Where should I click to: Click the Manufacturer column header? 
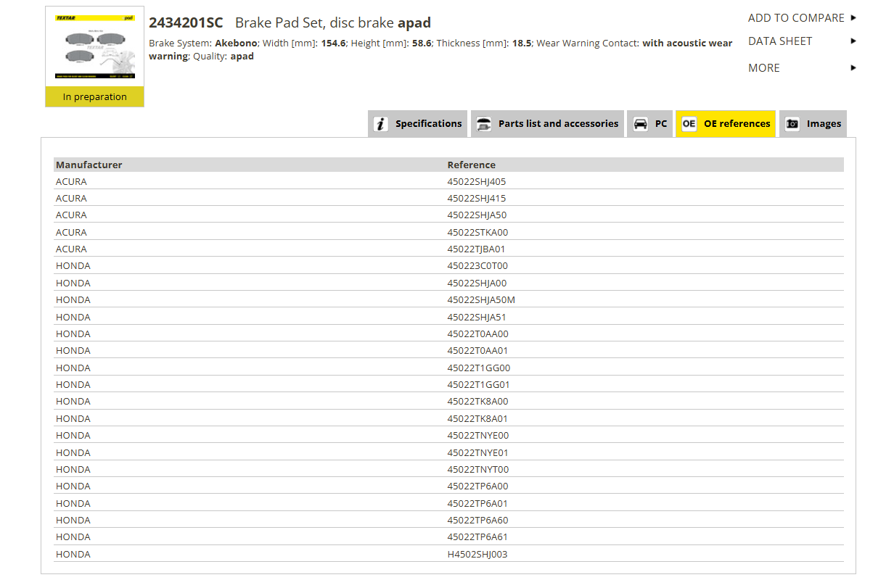[x=89, y=165]
